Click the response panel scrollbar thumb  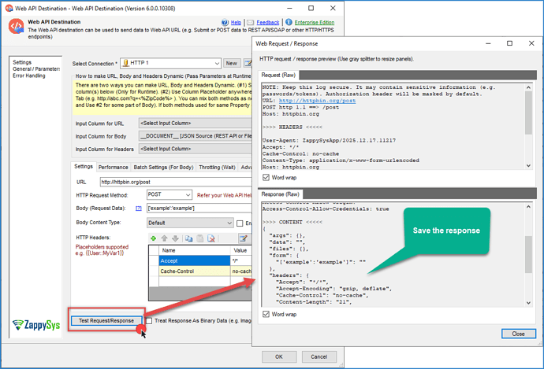[528, 254]
